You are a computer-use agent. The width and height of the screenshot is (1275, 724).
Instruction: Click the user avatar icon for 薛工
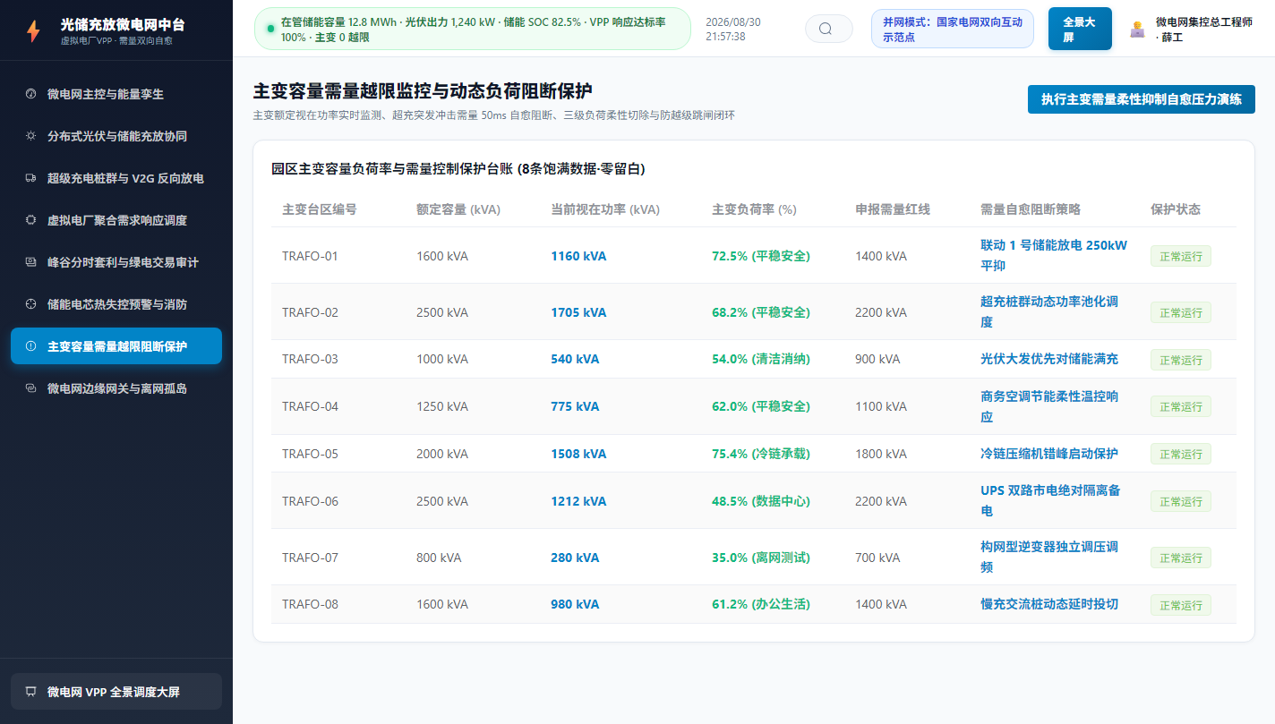1137,29
